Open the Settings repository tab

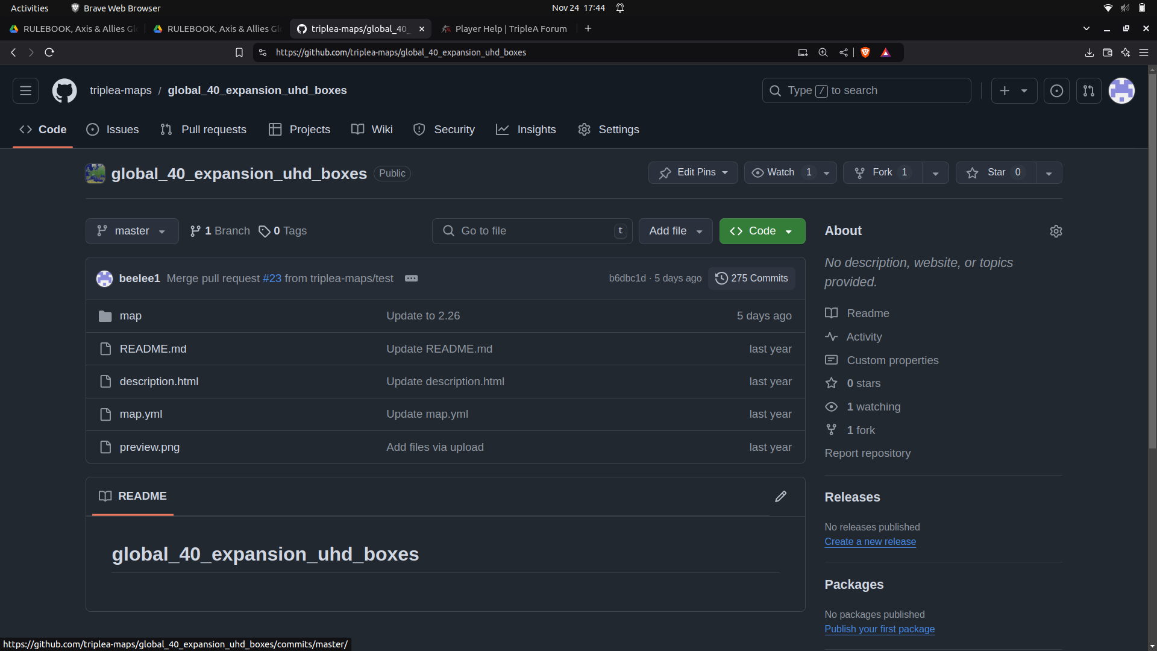pos(609,130)
